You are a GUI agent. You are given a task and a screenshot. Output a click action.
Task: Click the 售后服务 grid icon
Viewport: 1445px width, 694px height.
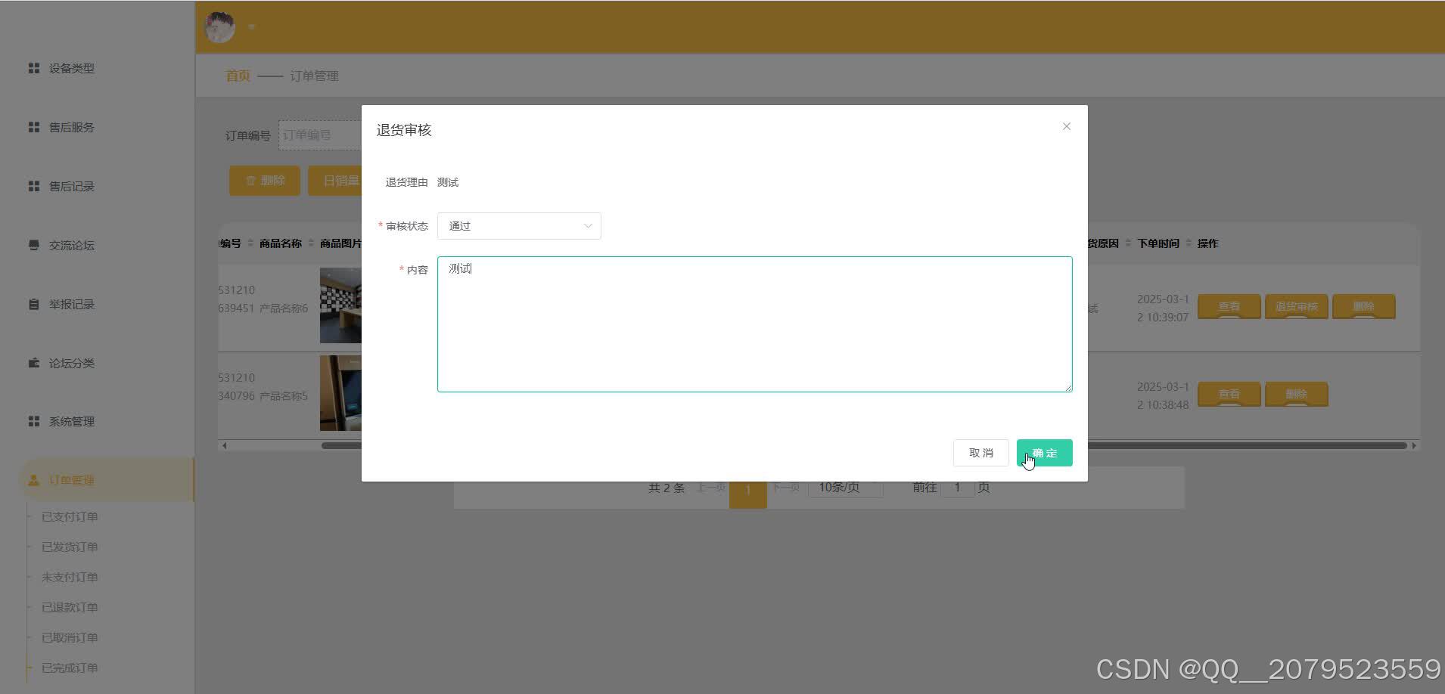click(33, 127)
